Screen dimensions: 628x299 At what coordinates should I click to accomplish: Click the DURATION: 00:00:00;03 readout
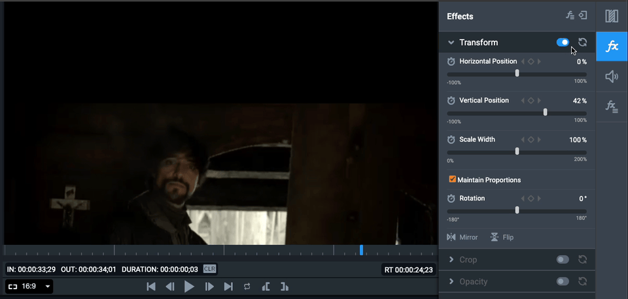pyautogui.click(x=160, y=270)
